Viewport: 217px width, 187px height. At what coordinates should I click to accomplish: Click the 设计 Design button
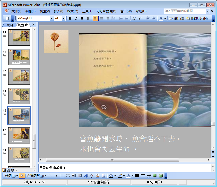177,19
